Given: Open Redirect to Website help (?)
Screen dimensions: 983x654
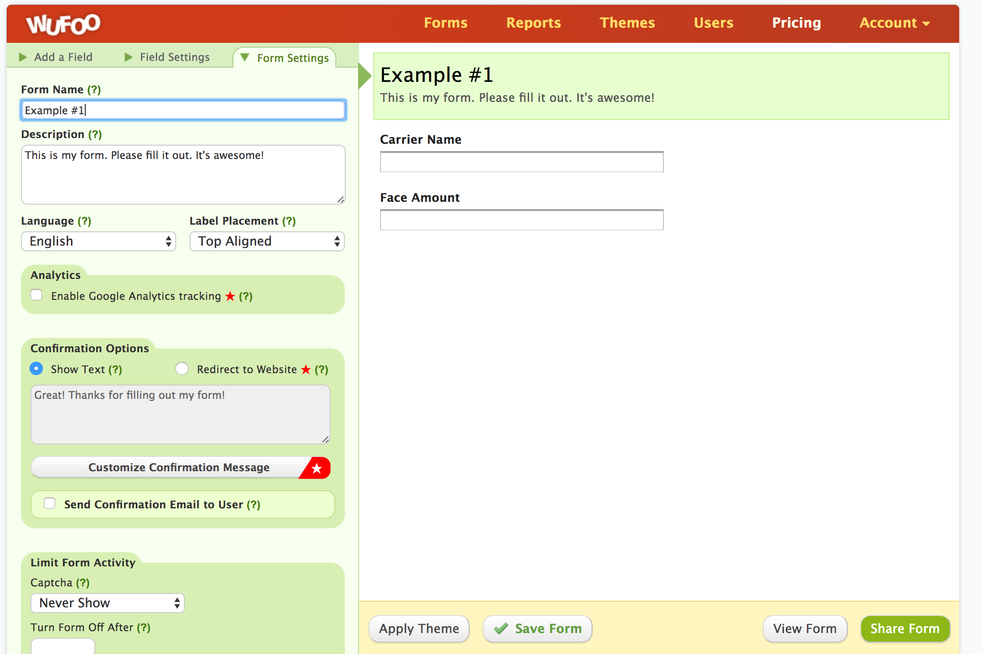Looking at the screenshot, I should coord(321,369).
